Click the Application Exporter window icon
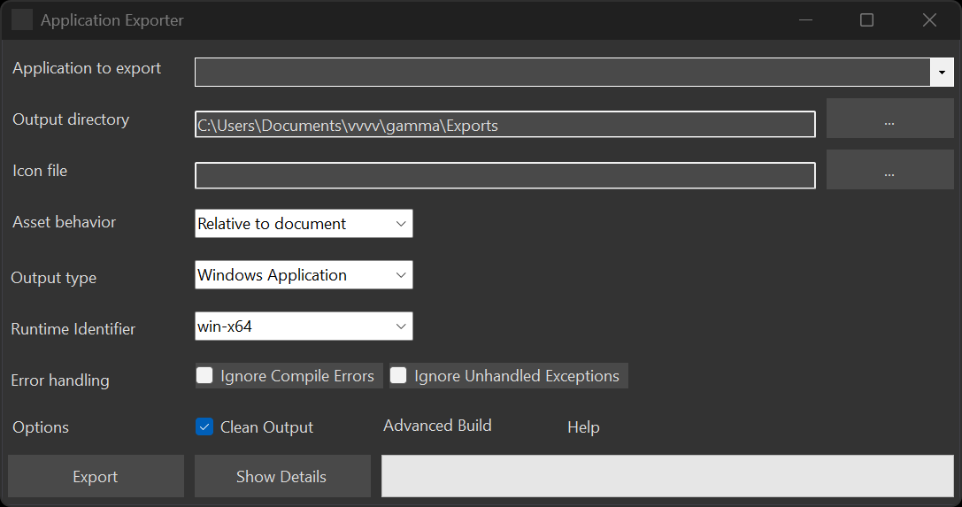This screenshot has height=507, width=962. click(x=22, y=19)
